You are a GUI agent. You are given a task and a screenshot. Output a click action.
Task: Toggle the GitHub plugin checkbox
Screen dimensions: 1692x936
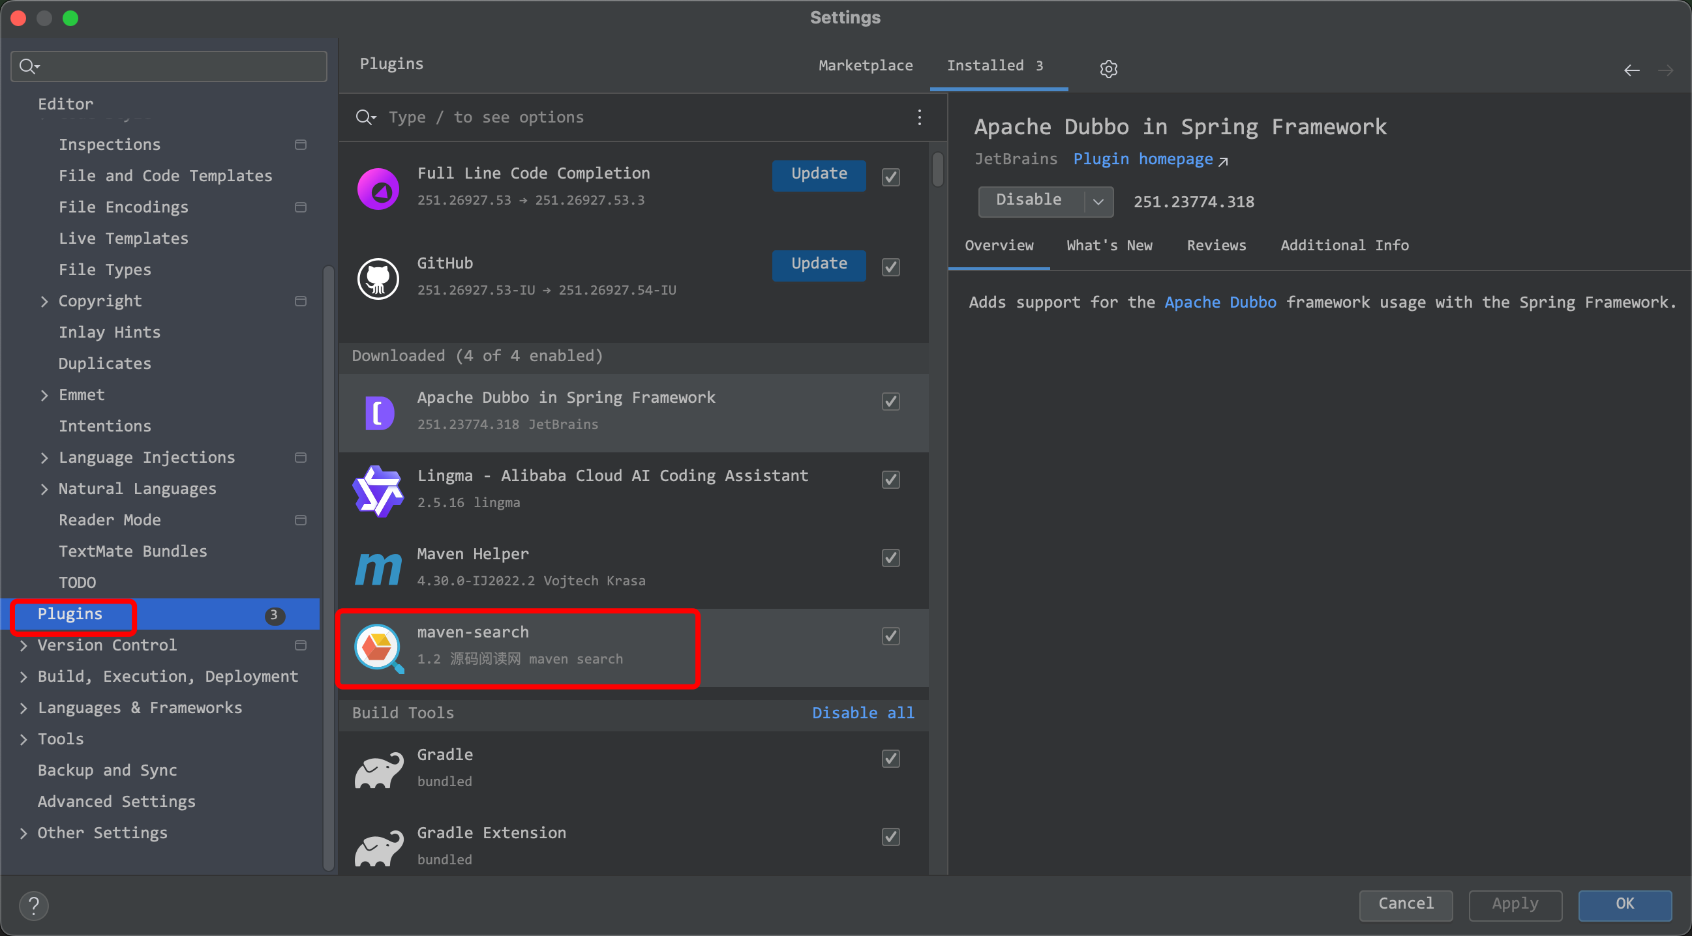[x=890, y=267]
